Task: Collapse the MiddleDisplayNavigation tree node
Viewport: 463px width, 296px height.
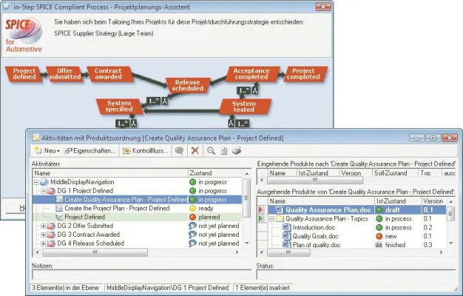Action: pyautogui.click(x=36, y=182)
